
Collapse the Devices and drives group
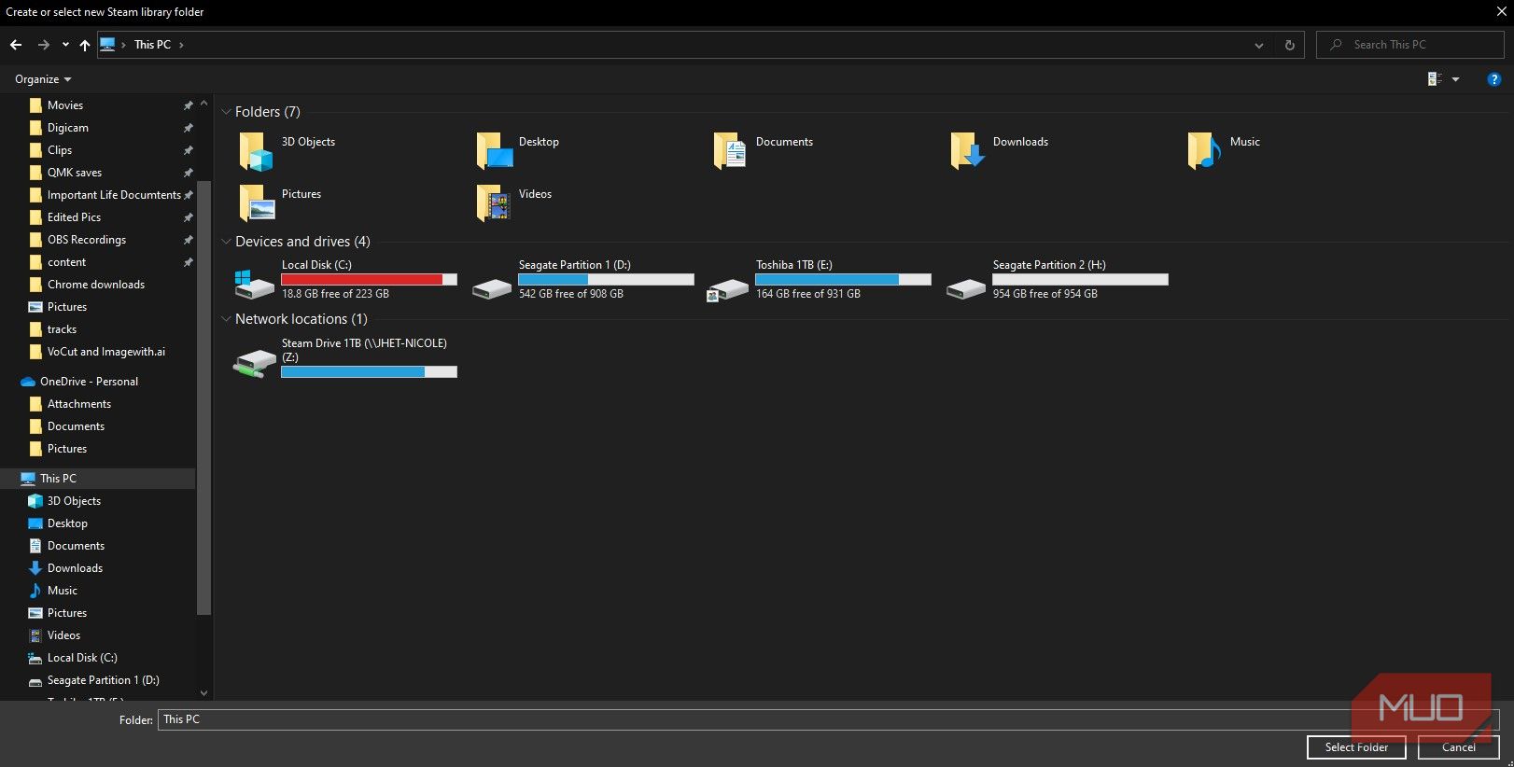coord(226,242)
